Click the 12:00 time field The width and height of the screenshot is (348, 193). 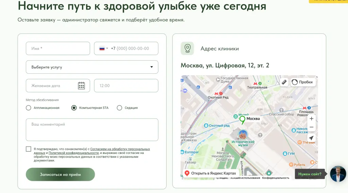click(126, 86)
